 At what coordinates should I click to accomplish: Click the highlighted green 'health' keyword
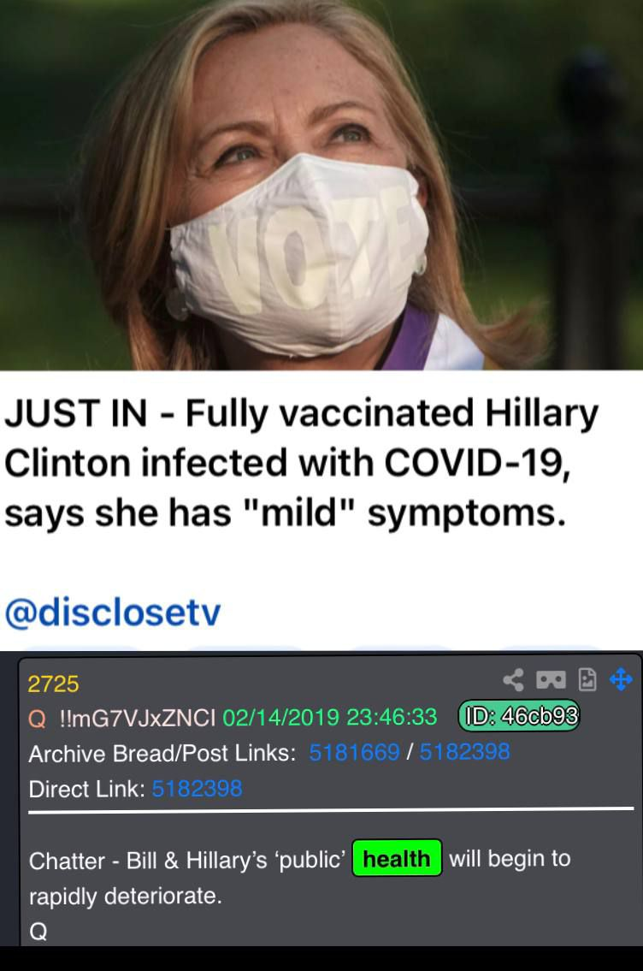(397, 858)
